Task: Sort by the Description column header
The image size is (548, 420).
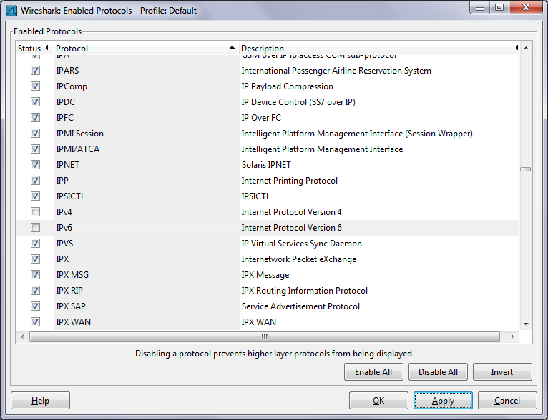Action: pyautogui.click(x=379, y=48)
